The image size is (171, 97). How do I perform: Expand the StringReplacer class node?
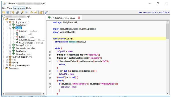[10, 54]
